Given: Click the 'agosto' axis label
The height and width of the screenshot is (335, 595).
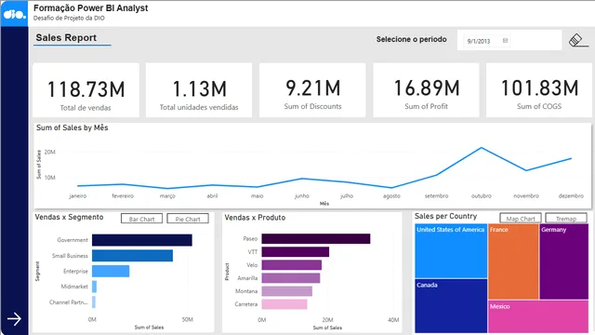Looking at the screenshot, I should point(391,196).
